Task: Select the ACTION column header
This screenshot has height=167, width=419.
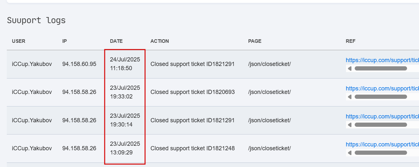Action: point(160,41)
